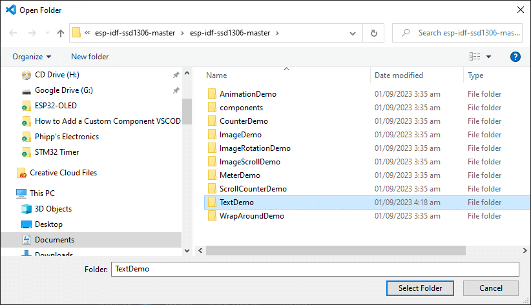The width and height of the screenshot is (531, 305).
Task: Expand the view options dropdown arrow
Action: pyautogui.click(x=488, y=57)
